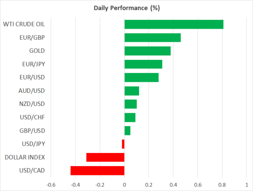The image size is (253, 191).
Task: Click the EUR/JPY green bar
Action: coord(143,64)
